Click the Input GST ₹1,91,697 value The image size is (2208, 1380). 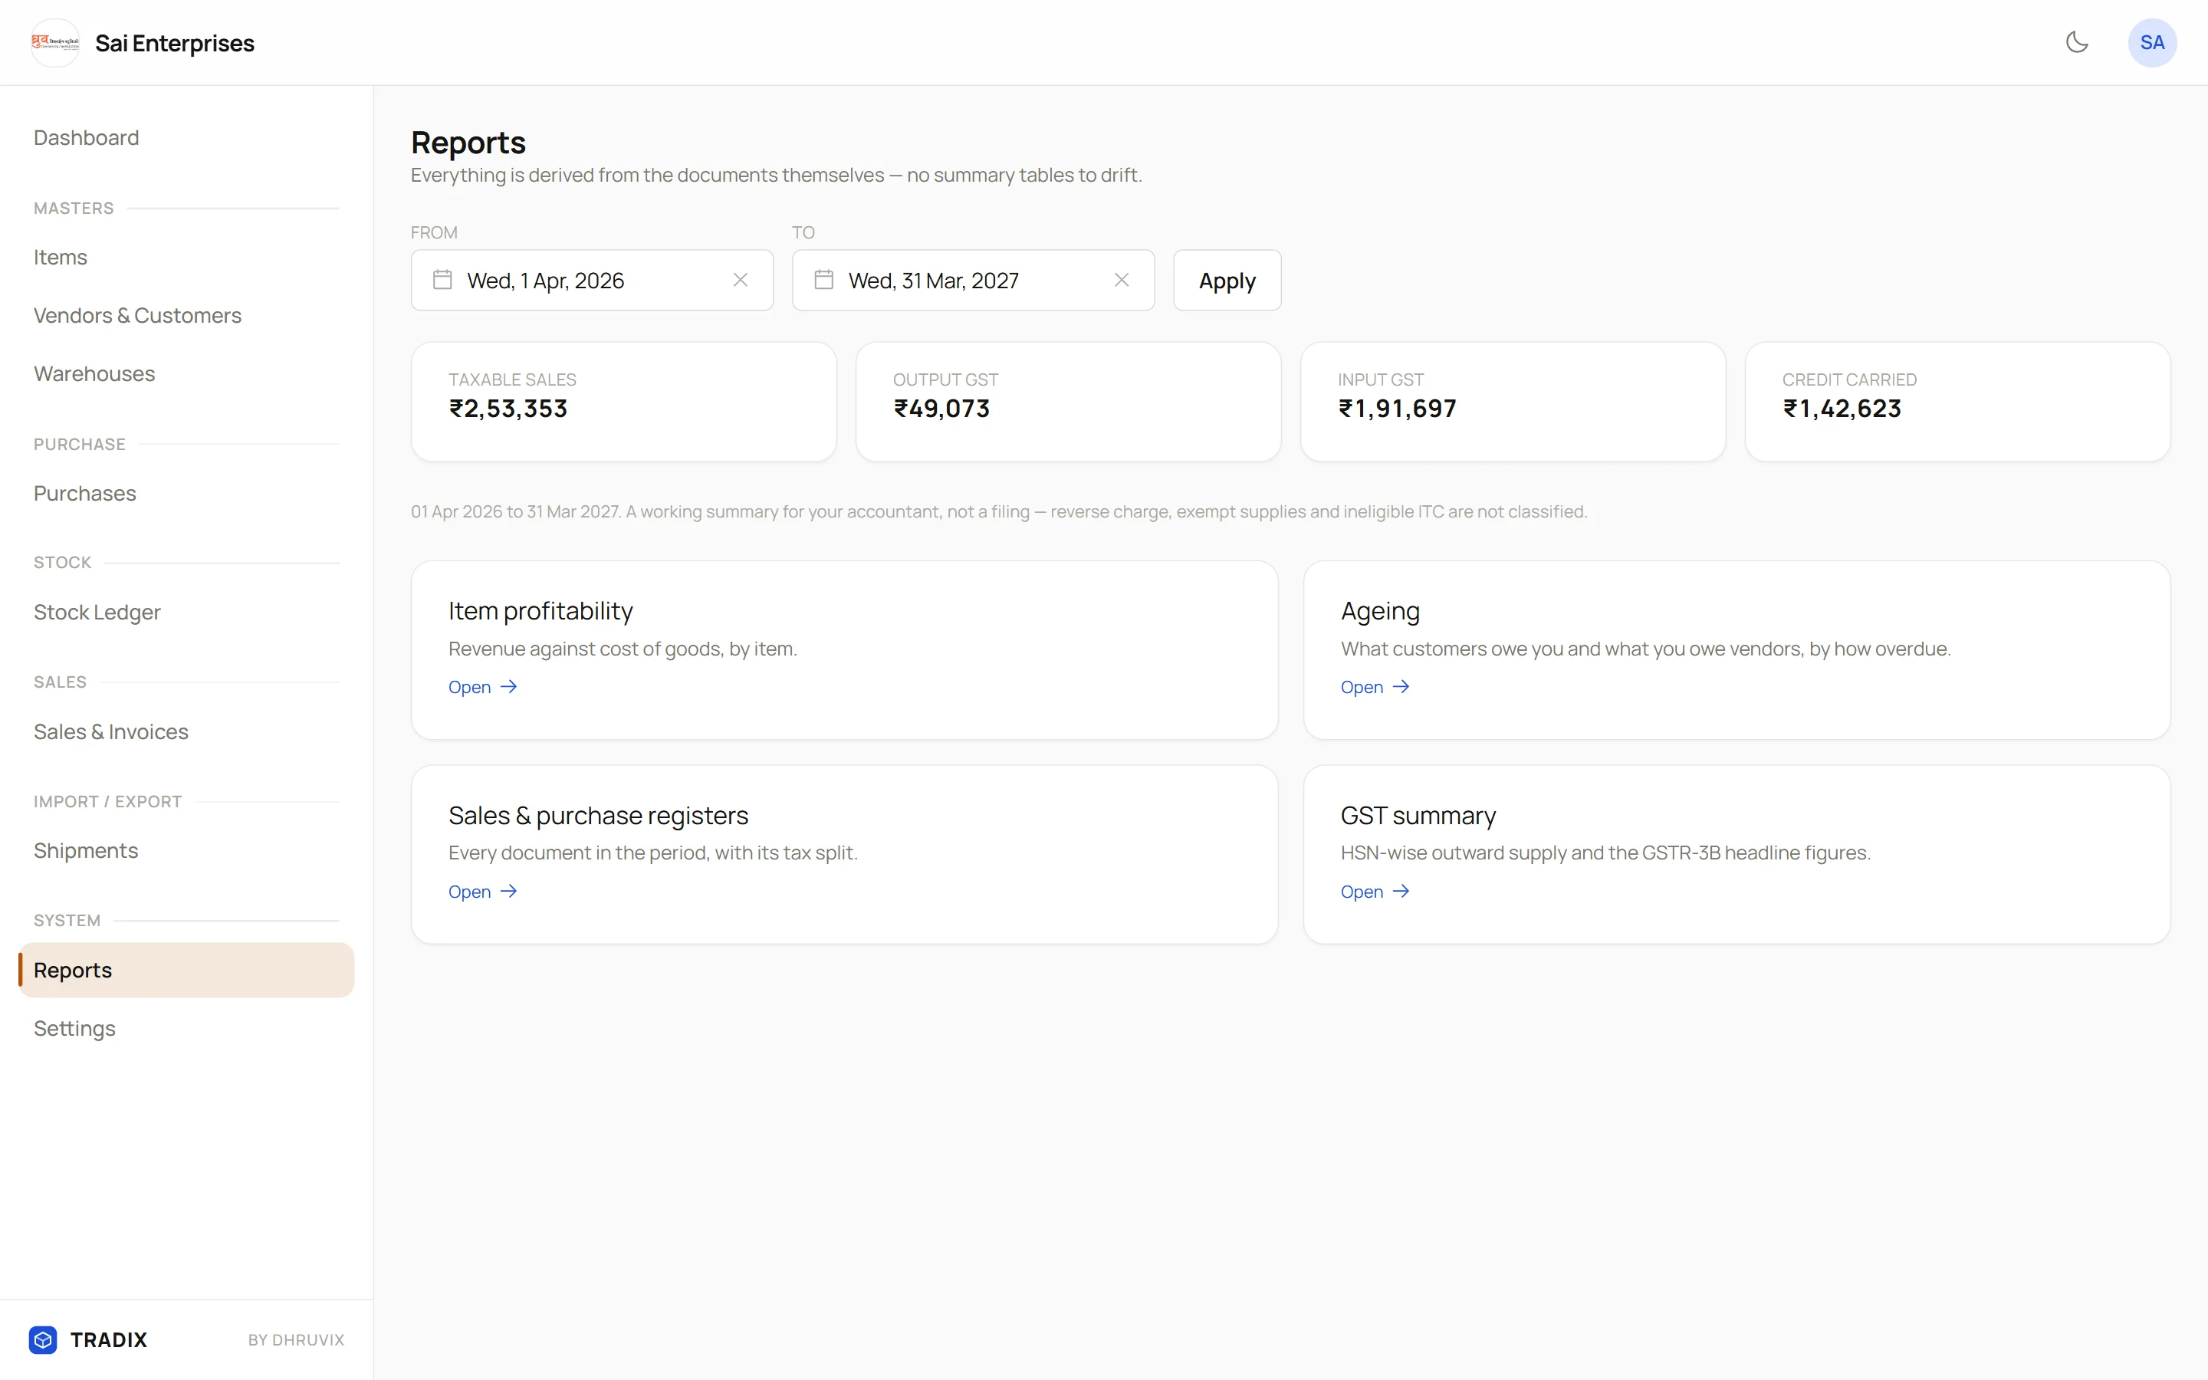coord(1397,409)
